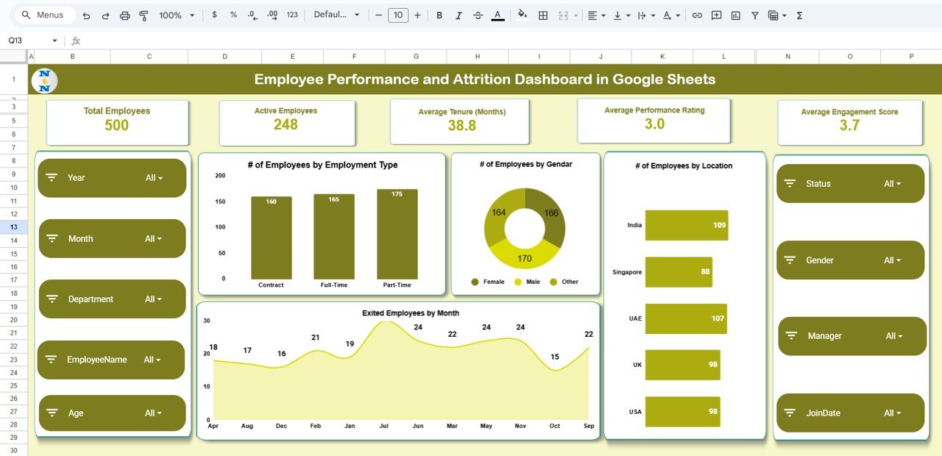This screenshot has width=942, height=456.
Task: Open the text color picker
Action: [x=496, y=14]
